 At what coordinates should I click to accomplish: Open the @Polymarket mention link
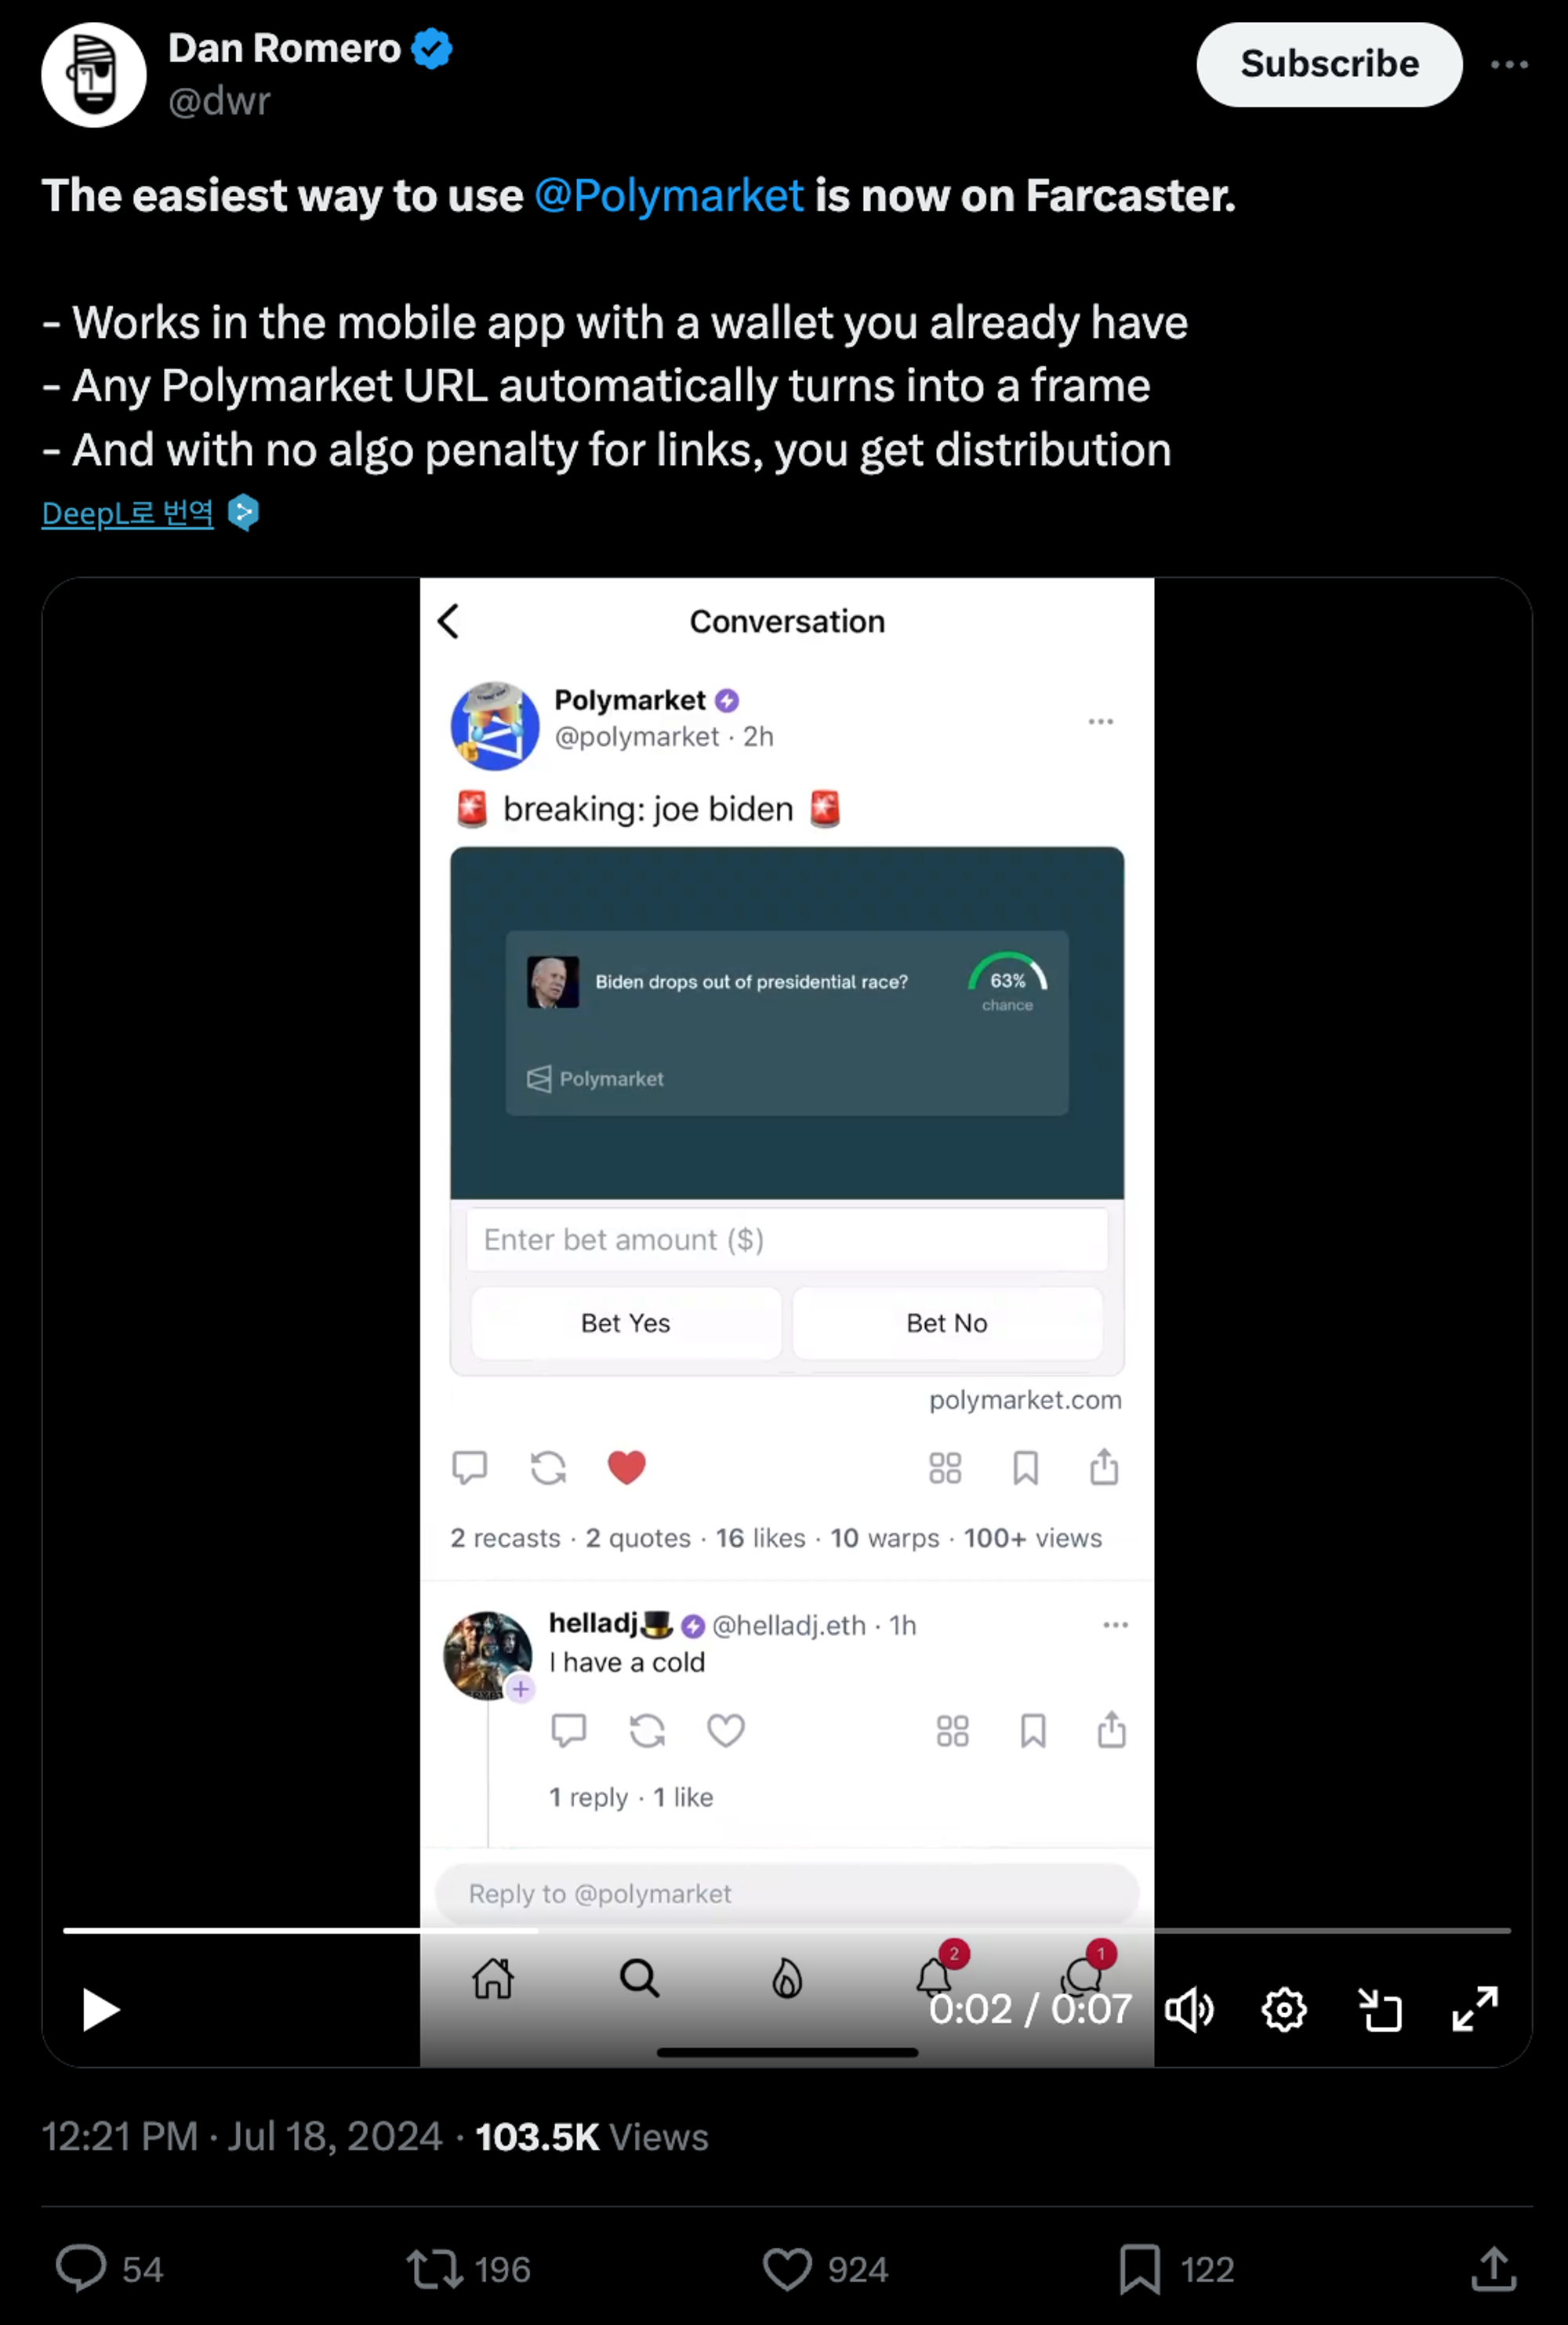(x=669, y=195)
